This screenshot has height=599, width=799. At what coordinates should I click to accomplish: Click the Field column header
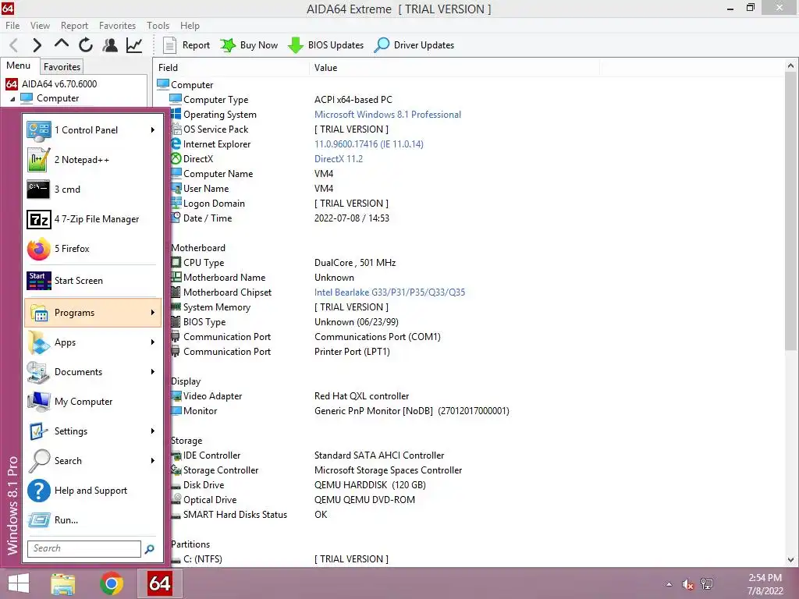click(x=231, y=68)
